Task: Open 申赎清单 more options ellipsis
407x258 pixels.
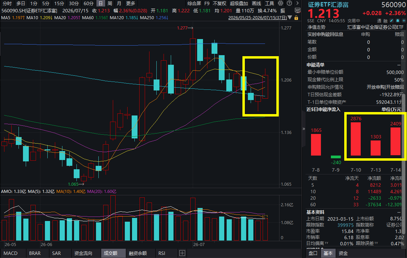Action: [x=399, y=65]
